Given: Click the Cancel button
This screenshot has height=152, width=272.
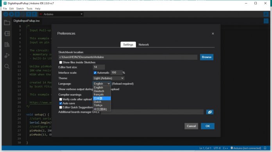Looking at the screenshot, I should pyautogui.click(x=191, y=126).
